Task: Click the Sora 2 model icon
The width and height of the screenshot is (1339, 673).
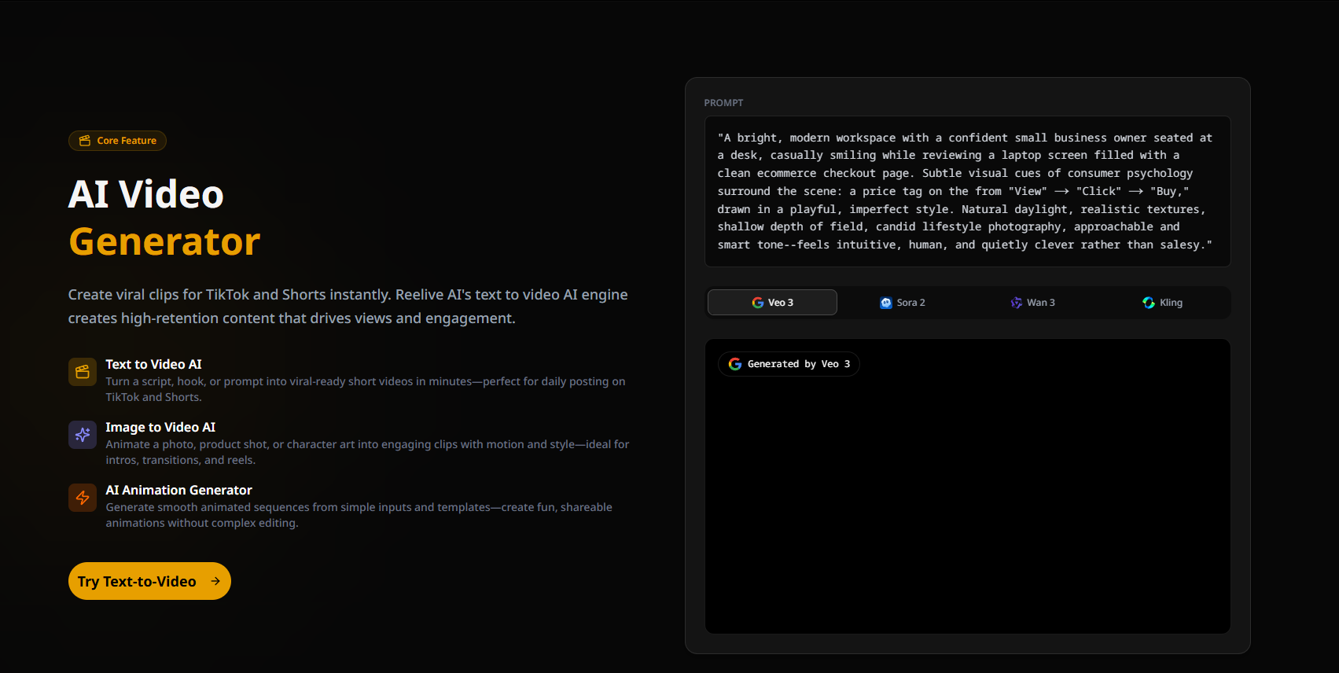Action: 886,303
